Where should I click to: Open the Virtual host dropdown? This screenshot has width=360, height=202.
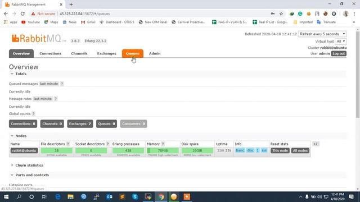(340, 41)
